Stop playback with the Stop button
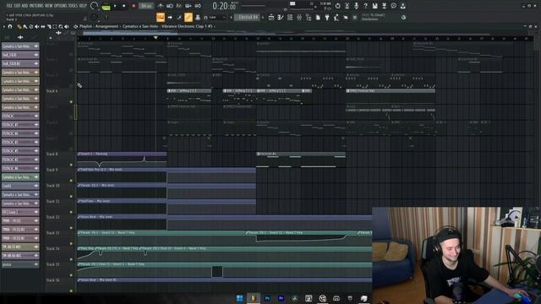The width and height of the screenshot is (541, 304). [x=124, y=6]
